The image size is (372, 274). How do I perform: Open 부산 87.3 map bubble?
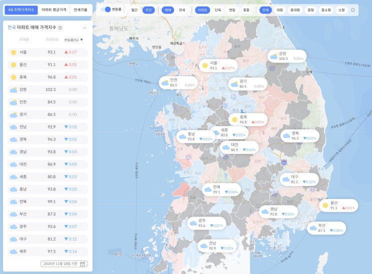point(326,228)
